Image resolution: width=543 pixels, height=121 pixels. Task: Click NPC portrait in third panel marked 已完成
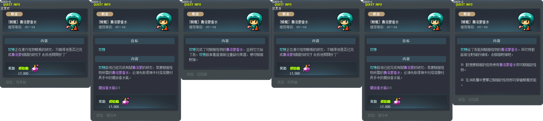tap(255, 21)
